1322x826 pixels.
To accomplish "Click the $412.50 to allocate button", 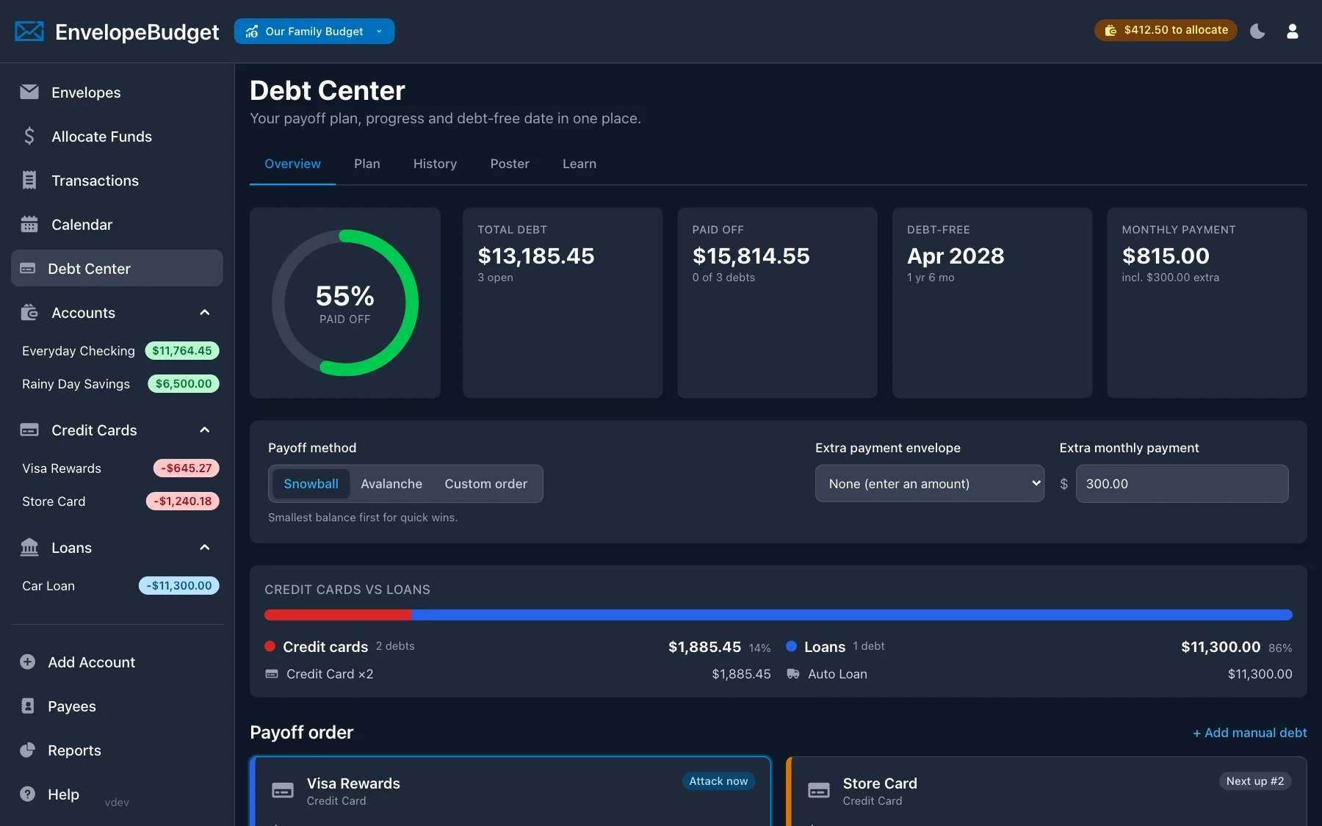I will point(1166,30).
